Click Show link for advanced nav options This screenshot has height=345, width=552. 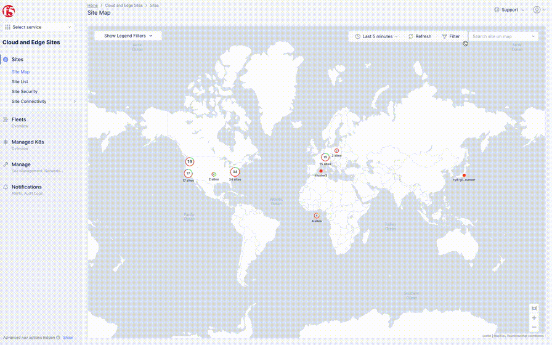[68, 338]
